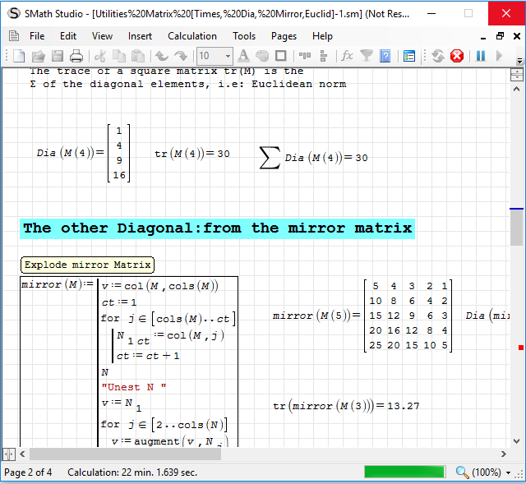Screen dimensions: 526x484
Task: Click the green calculation progress bar
Action: 404,472
